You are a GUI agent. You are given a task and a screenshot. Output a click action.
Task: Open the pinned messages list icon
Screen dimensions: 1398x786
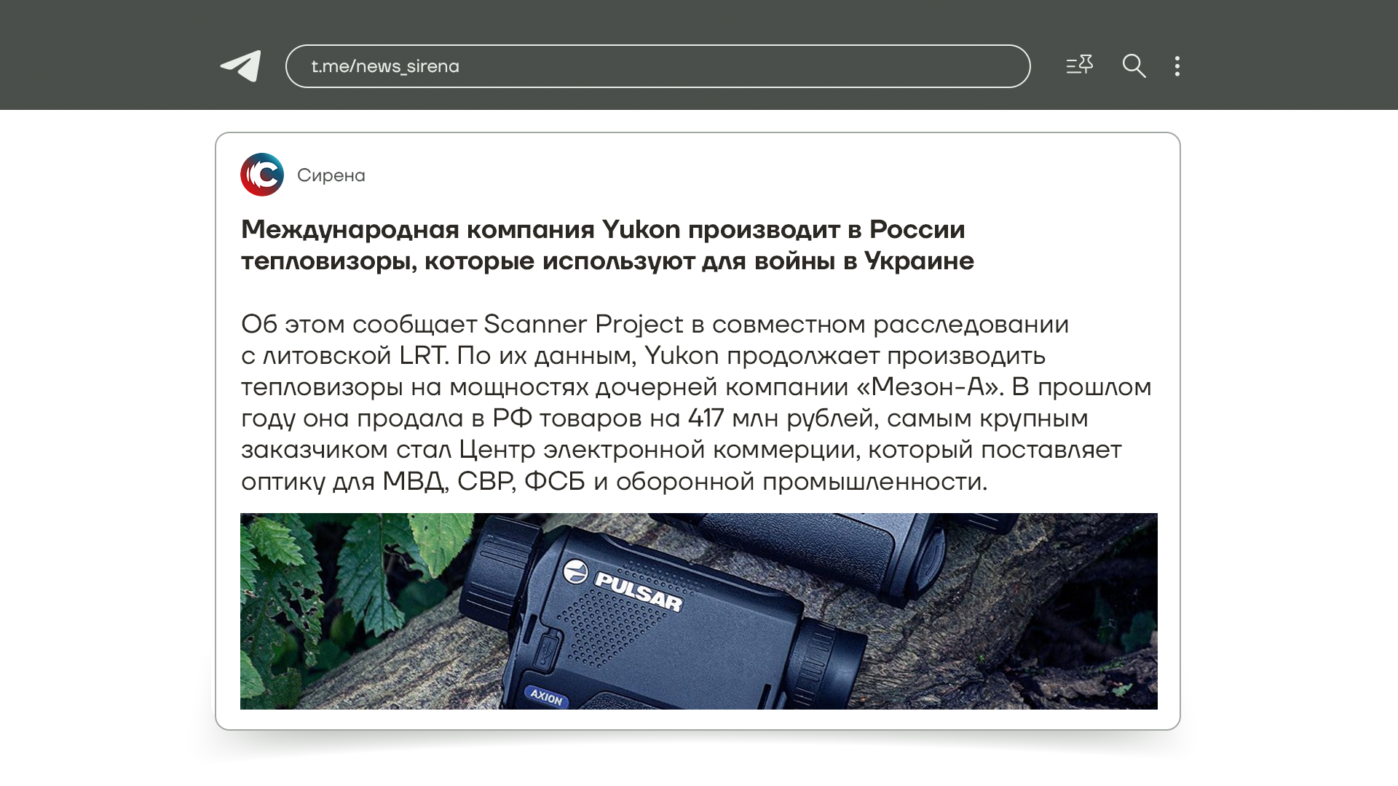point(1079,65)
